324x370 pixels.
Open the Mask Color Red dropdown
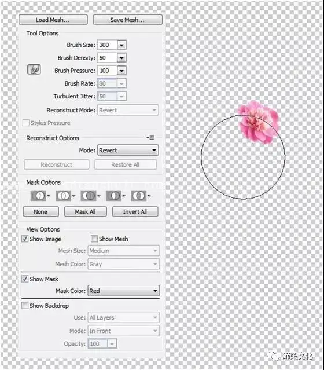[x=124, y=291]
